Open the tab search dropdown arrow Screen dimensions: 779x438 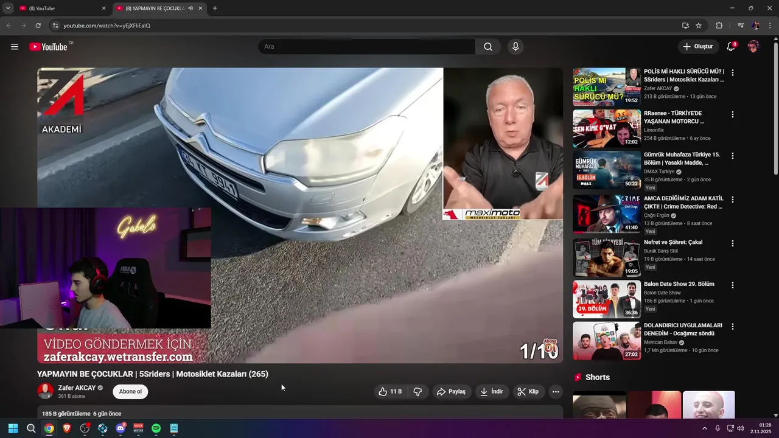tap(8, 9)
